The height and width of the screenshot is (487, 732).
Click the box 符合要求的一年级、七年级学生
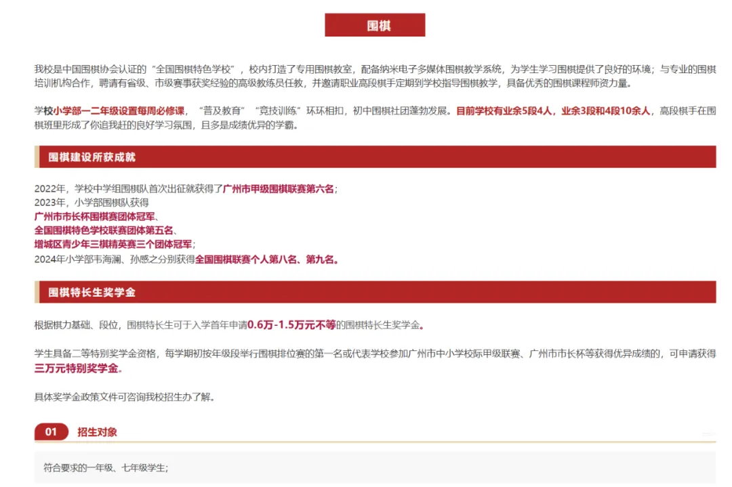[x=375, y=467]
